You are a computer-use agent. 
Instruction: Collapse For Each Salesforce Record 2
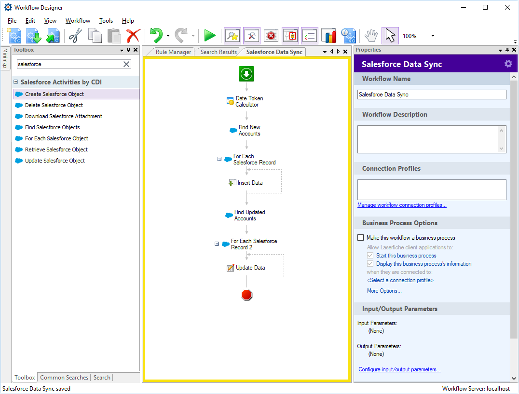coord(217,244)
